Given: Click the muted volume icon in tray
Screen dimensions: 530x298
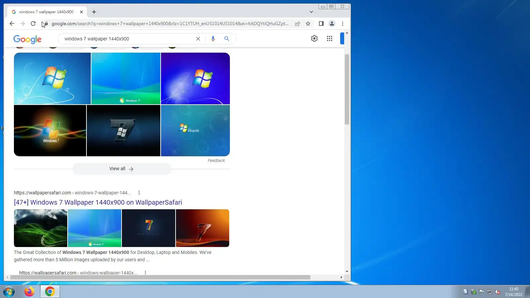Looking at the screenshot, I should click(x=498, y=292).
